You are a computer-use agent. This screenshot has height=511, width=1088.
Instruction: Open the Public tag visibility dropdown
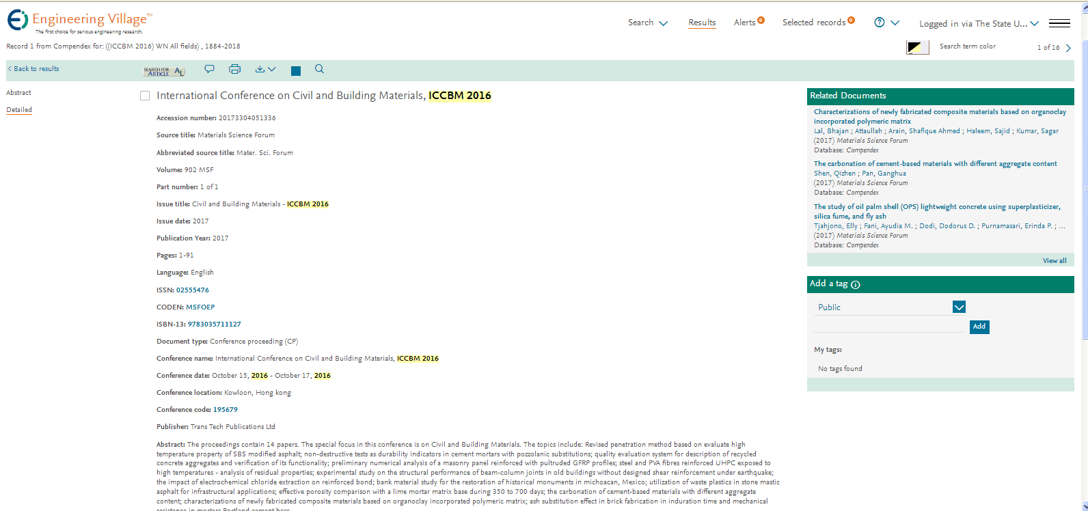pyautogui.click(x=959, y=307)
